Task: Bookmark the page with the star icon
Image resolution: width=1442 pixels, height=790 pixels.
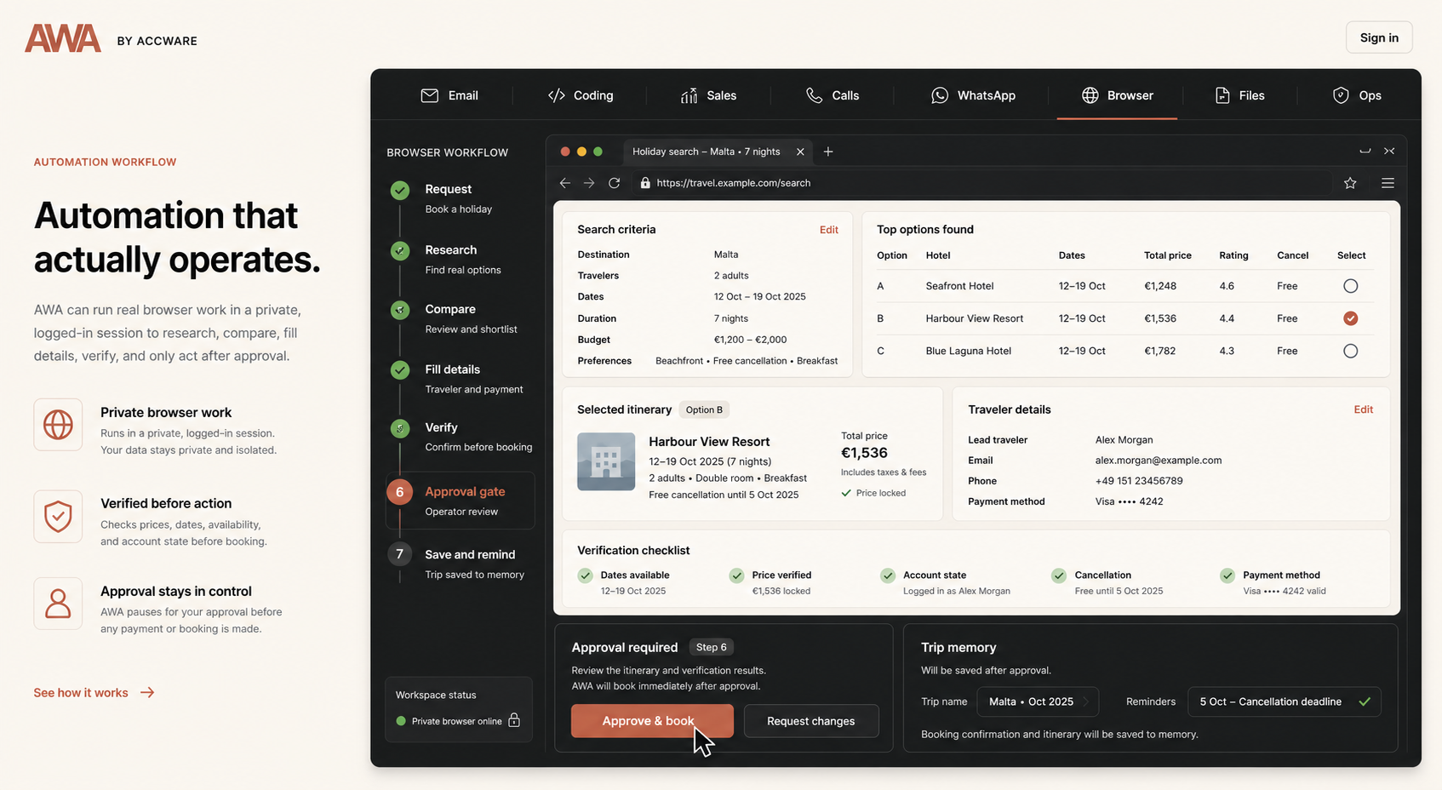Action: point(1350,183)
